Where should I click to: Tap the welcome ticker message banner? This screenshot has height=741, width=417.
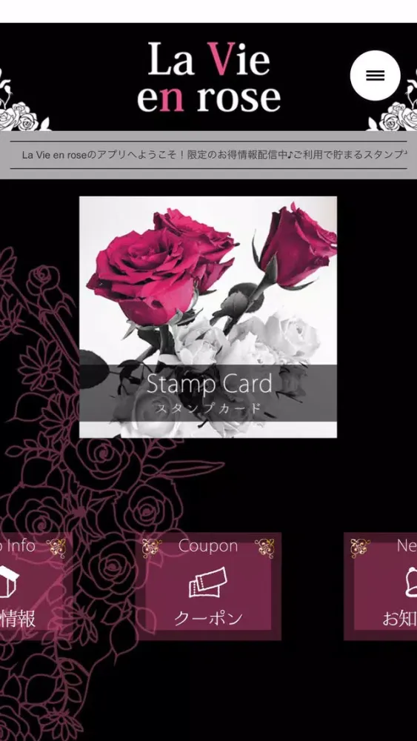208,155
